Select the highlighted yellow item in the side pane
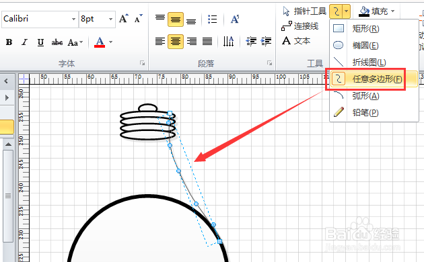Image resolution: width=424 pixels, height=262 pixels. 7,127
